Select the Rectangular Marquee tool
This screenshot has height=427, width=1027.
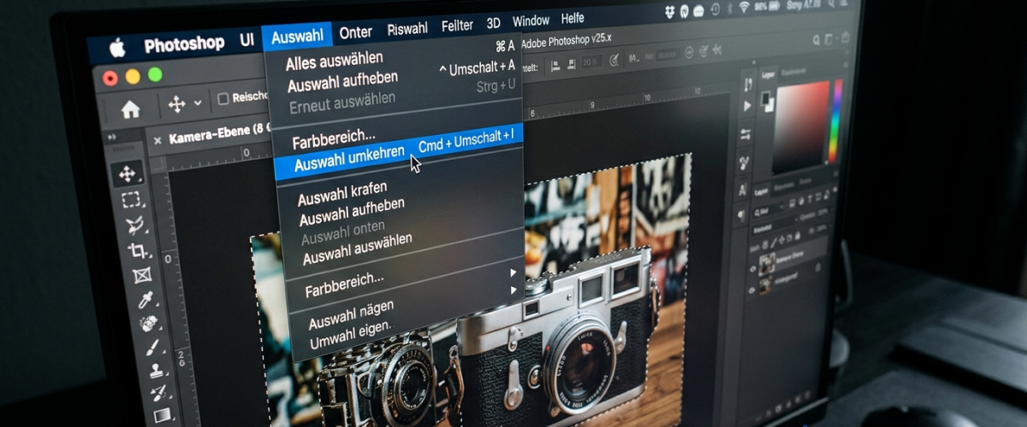131,200
